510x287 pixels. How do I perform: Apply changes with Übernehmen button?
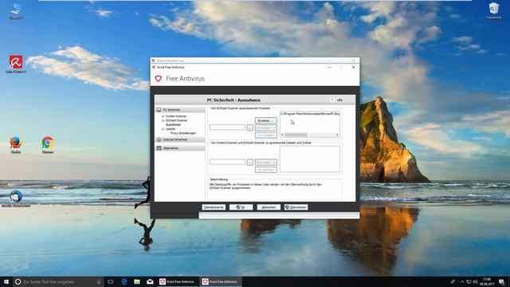[x=296, y=207]
